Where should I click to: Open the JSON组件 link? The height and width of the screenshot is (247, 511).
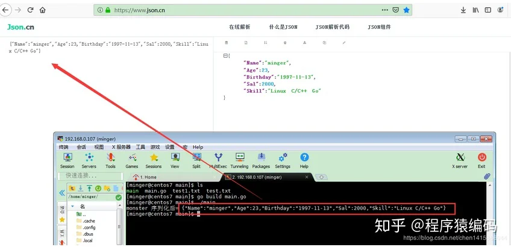coord(380,27)
